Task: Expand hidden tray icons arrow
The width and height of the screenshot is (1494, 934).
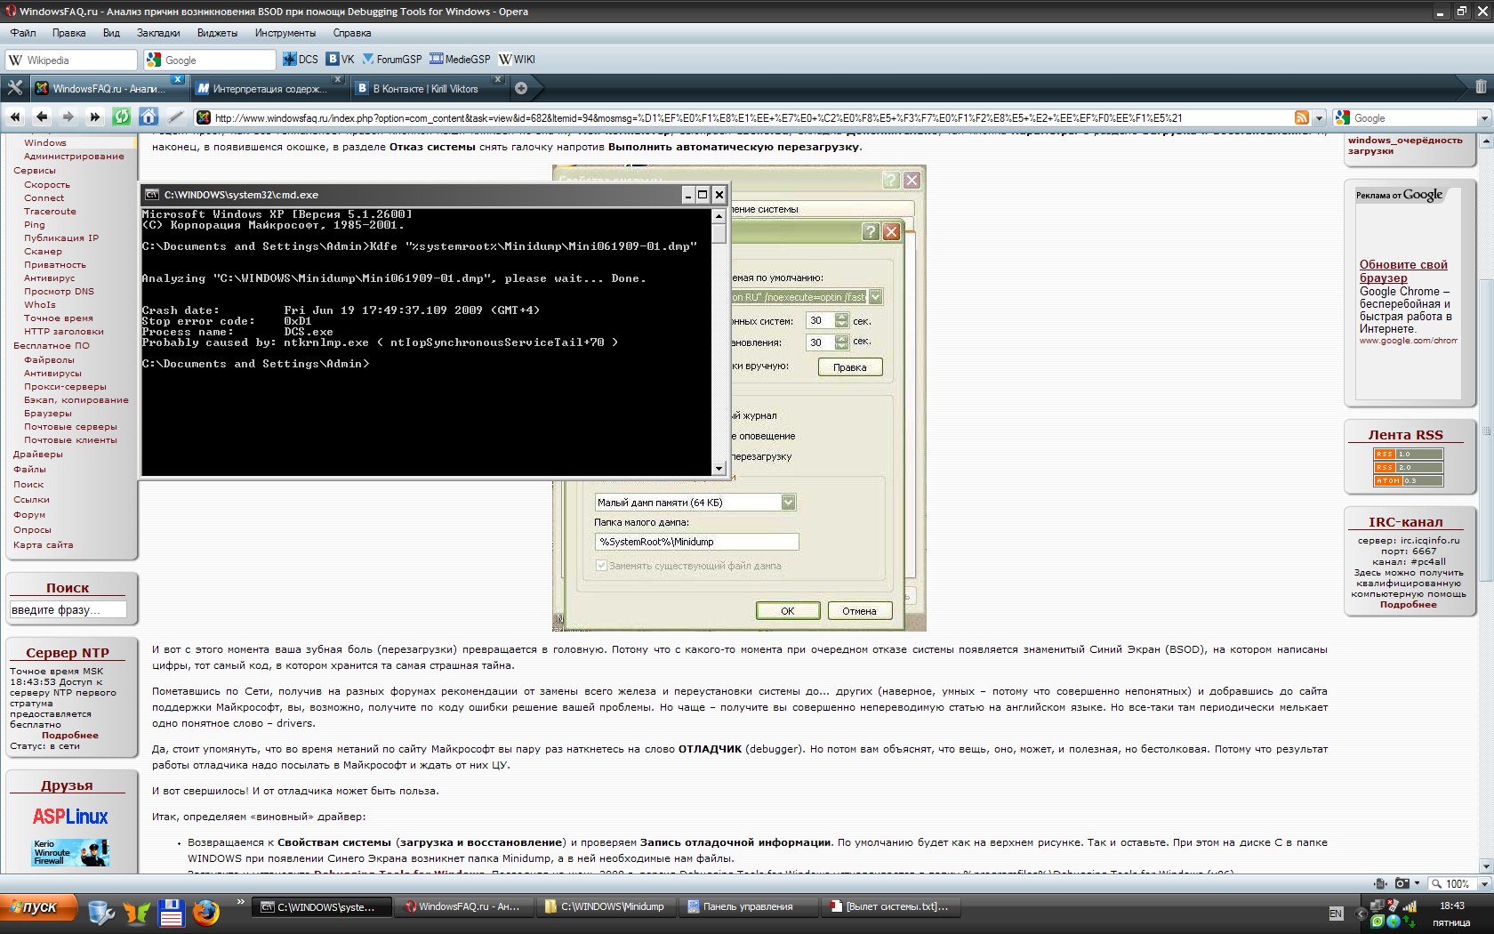Action: click(1360, 914)
